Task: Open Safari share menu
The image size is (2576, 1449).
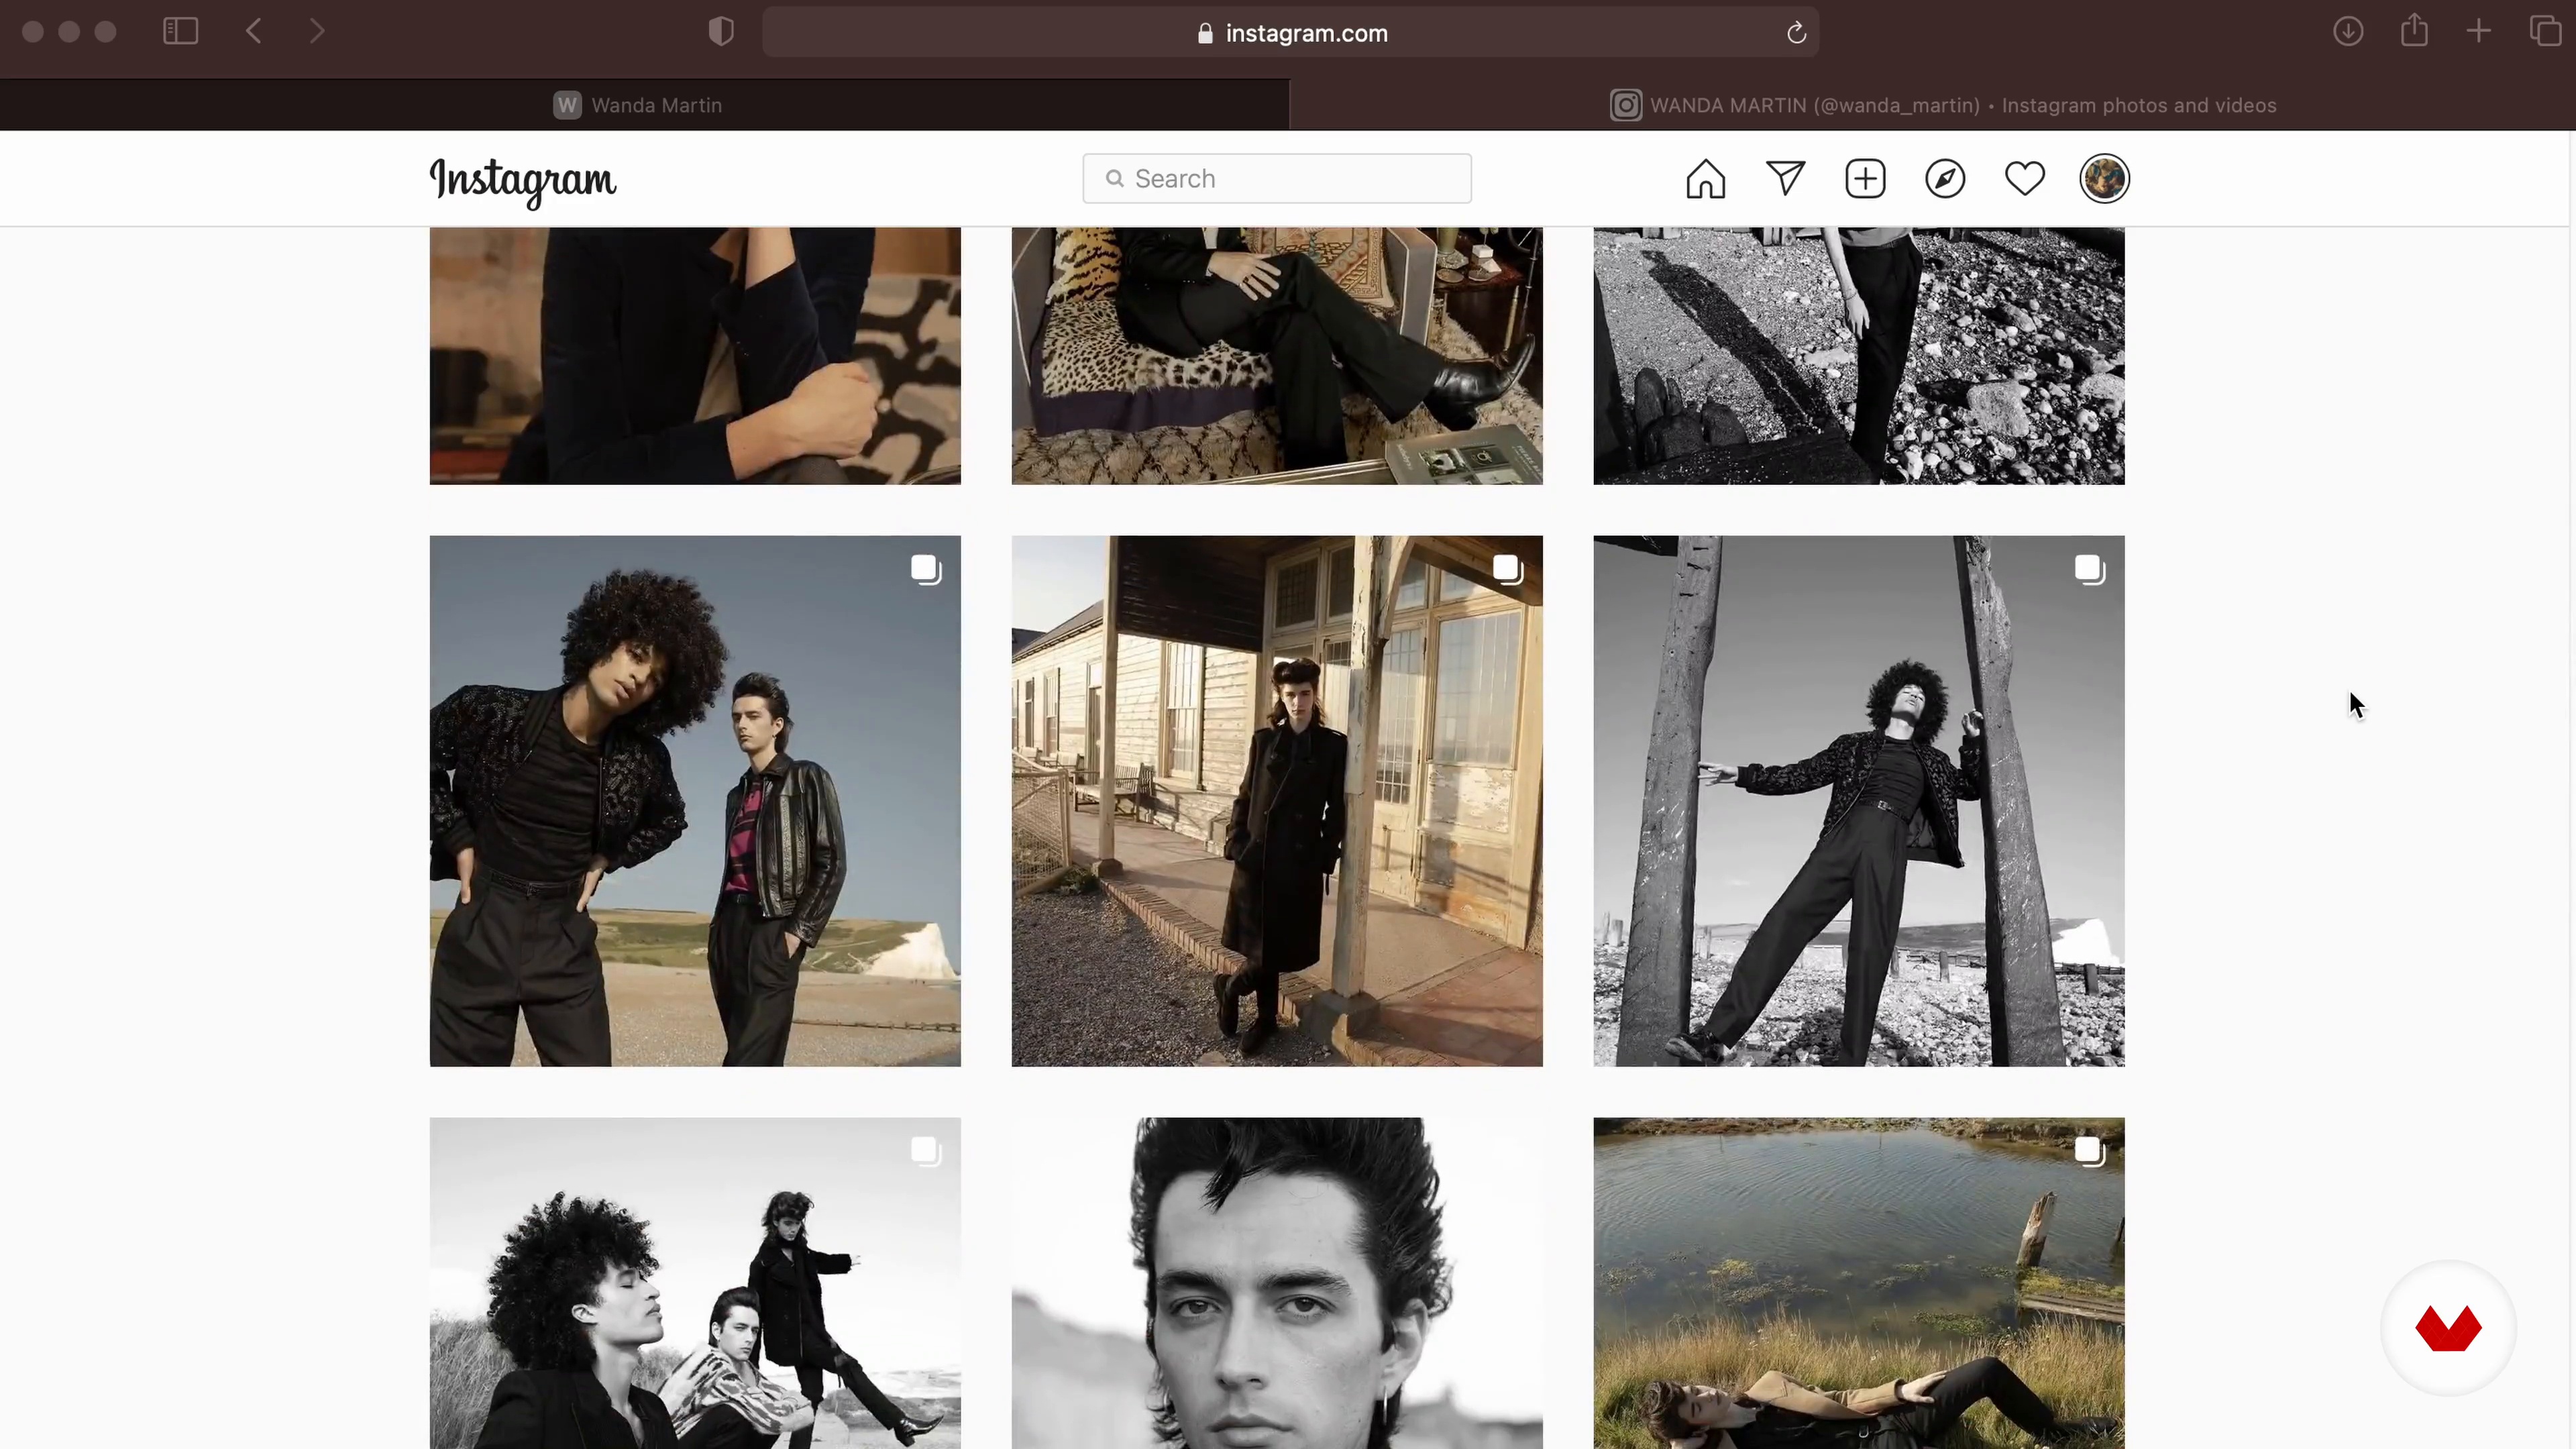Action: pos(2414,30)
